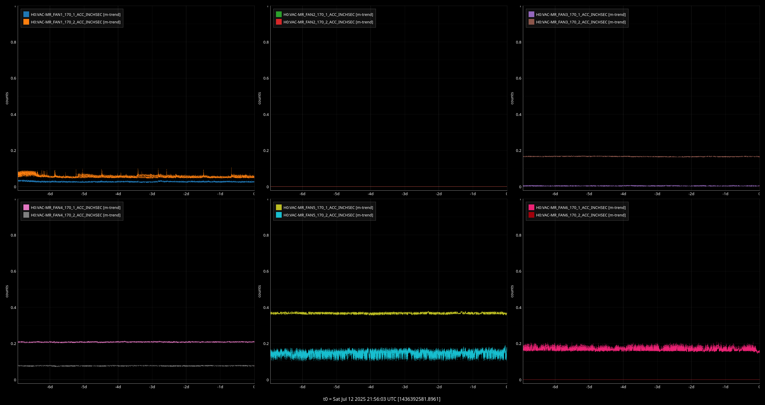Click the red FAN2_170_2 legend swatch

pos(279,22)
